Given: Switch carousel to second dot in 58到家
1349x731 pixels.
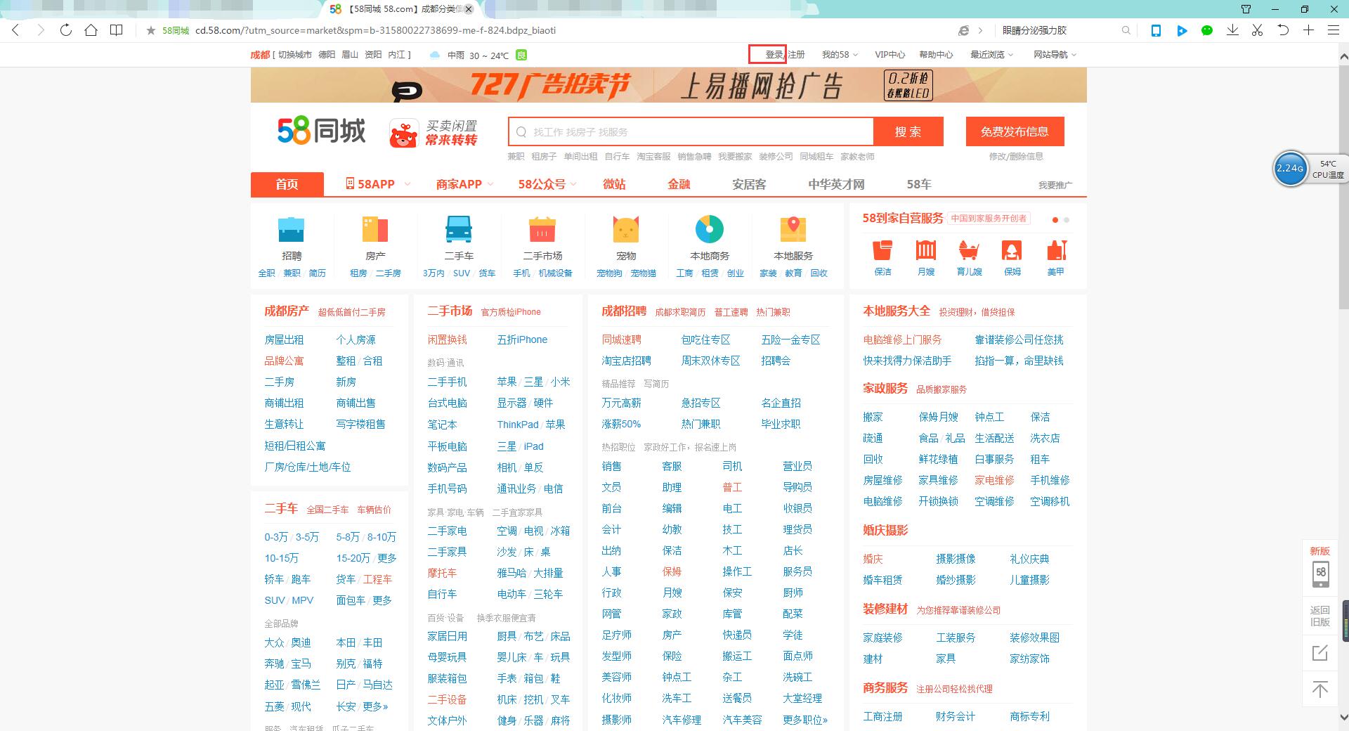Looking at the screenshot, I should tap(1067, 220).
